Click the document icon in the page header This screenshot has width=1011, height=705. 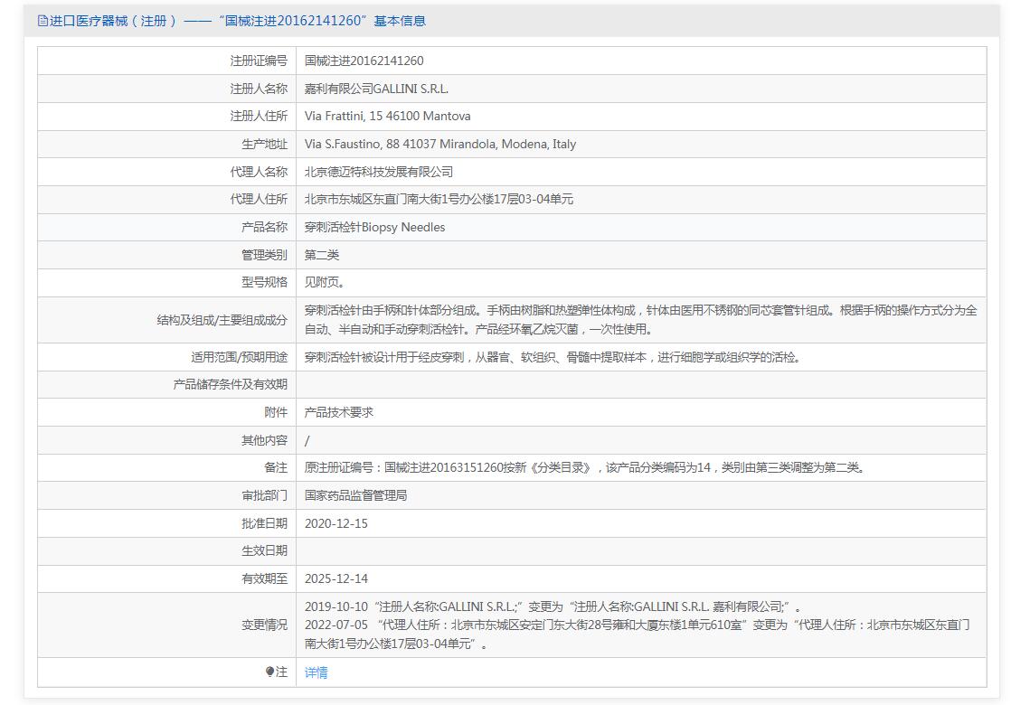point(43,21)
